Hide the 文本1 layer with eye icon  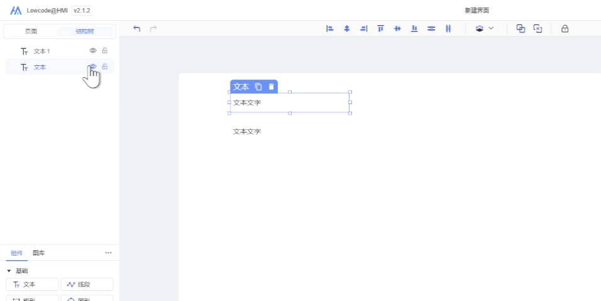point(93,51)
